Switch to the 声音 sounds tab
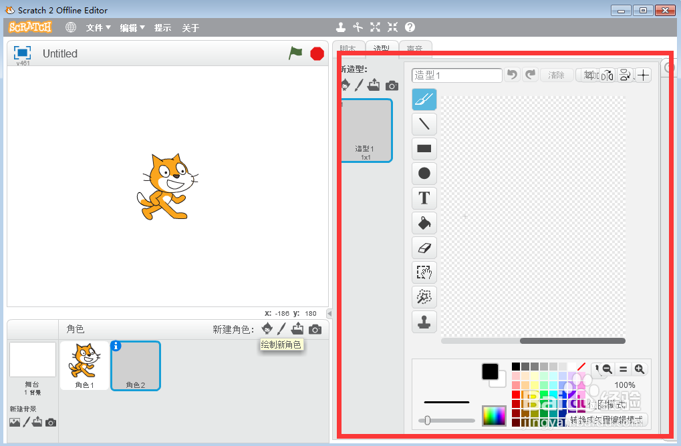Image resolution: width=681 pixels, height=446 pixels. 415,47
